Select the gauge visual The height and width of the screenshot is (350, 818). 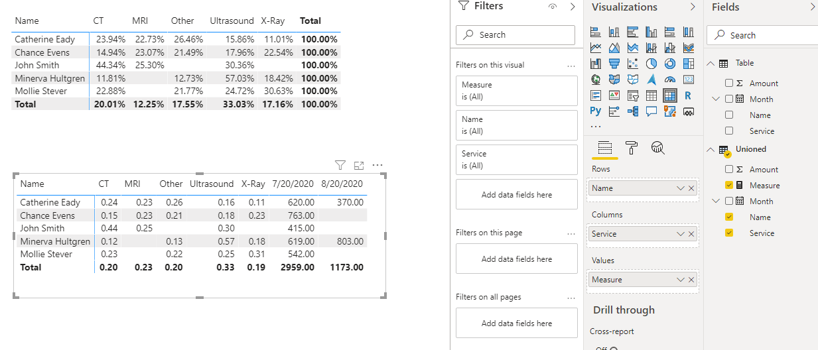click(x=669, y=80)
